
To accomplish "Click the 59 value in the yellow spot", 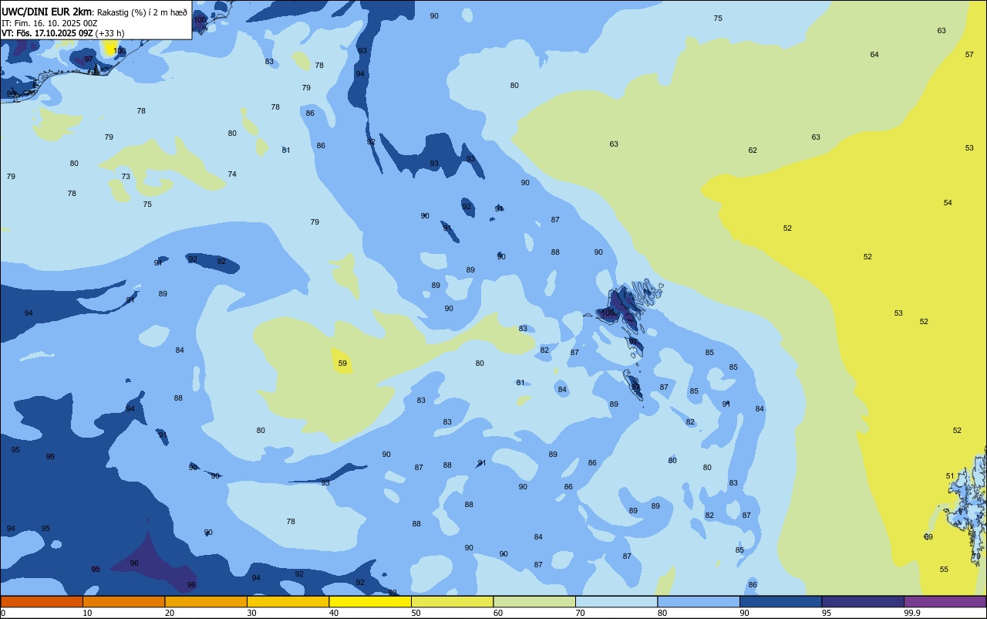I will coord(342,363).
